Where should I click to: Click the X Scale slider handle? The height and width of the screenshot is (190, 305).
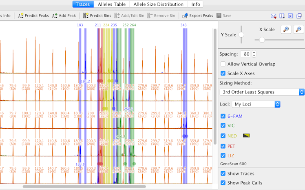tap(262, 40)
